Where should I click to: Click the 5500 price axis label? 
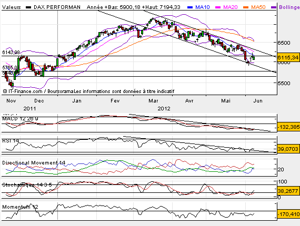tap(284, 83)
